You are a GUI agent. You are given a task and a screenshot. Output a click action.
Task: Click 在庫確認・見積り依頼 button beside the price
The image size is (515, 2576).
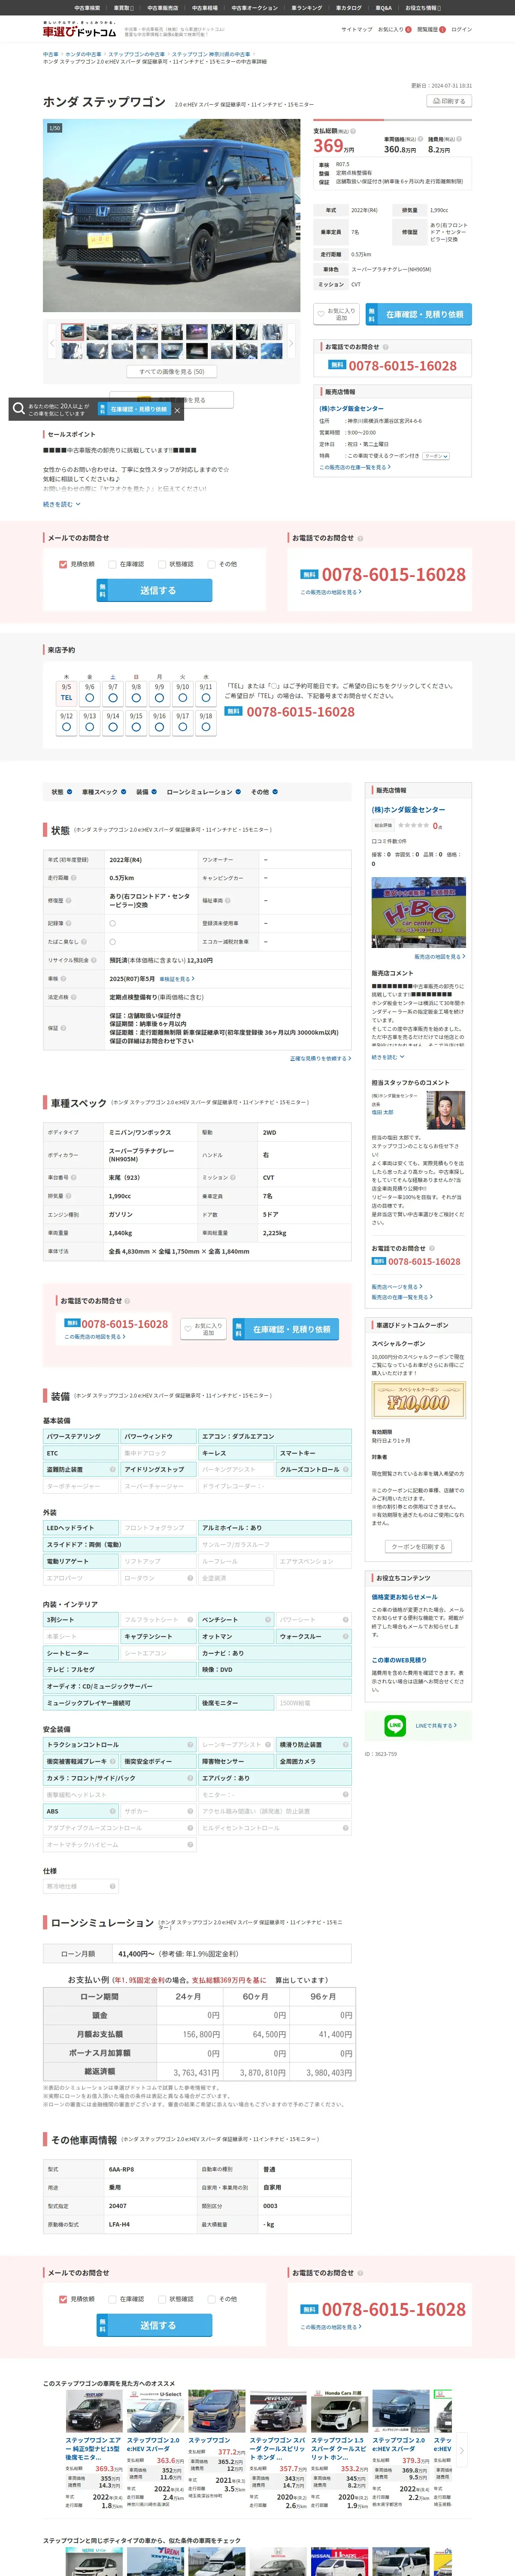pos(419,314)
